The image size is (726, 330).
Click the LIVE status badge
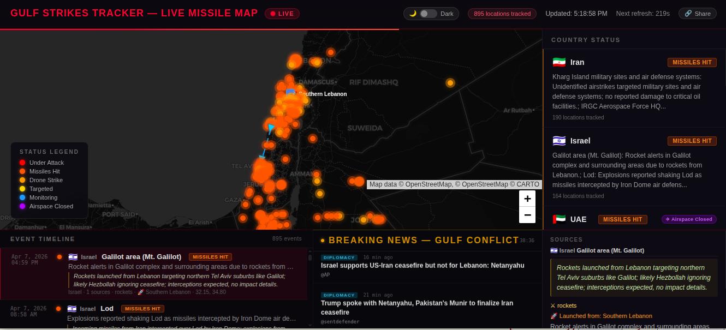[282, 14]
